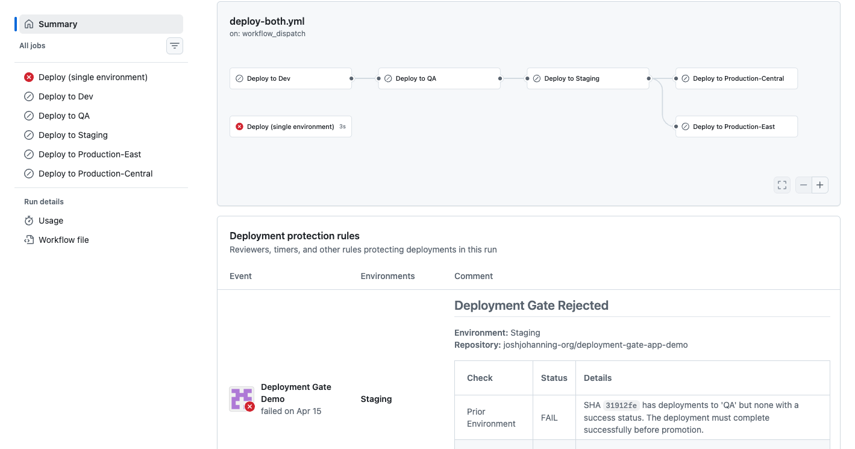Open Deploy to Production-East node in graph
This screenshot has height=449, width=855.
pyautogui.click(x=736, y=127)
